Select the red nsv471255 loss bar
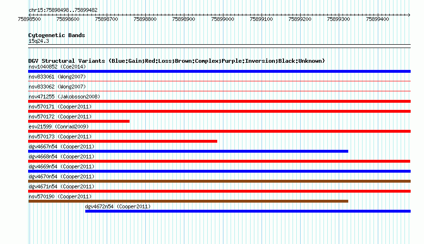Image resolution: width=424 pixels, height=244 pixels. pos(219,101)
